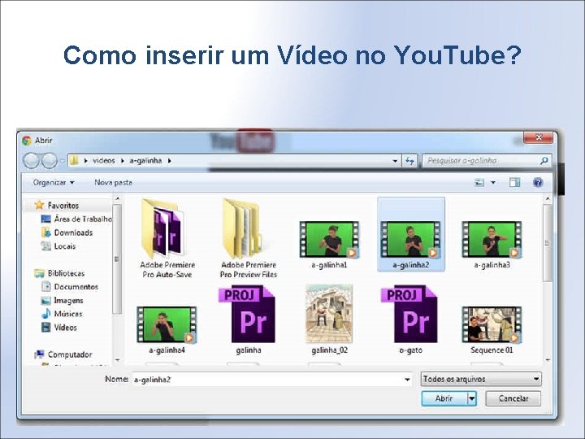Open the view options dropdown arrow
Screen dimensions: 585x439
[493, 183]
